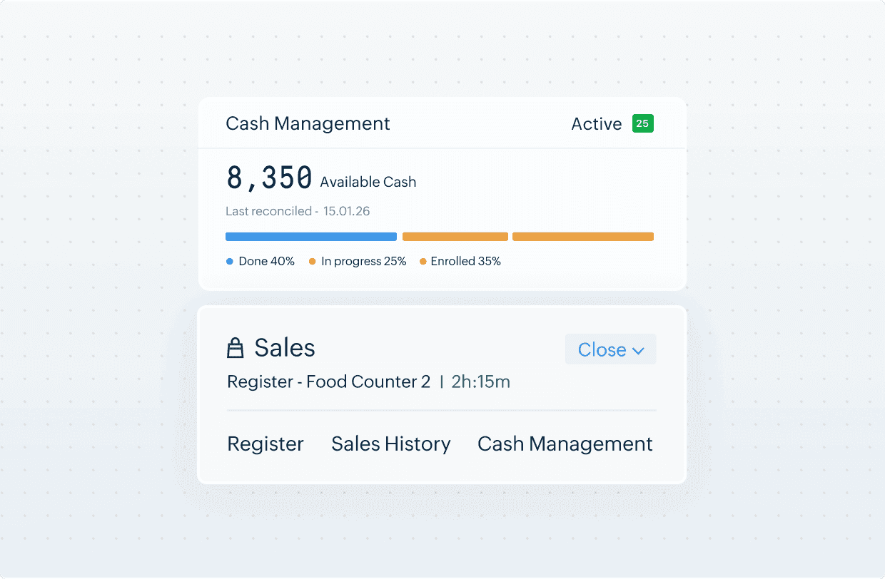Click the Active status label
Screen dimensions: 885x579
point(597,124)
